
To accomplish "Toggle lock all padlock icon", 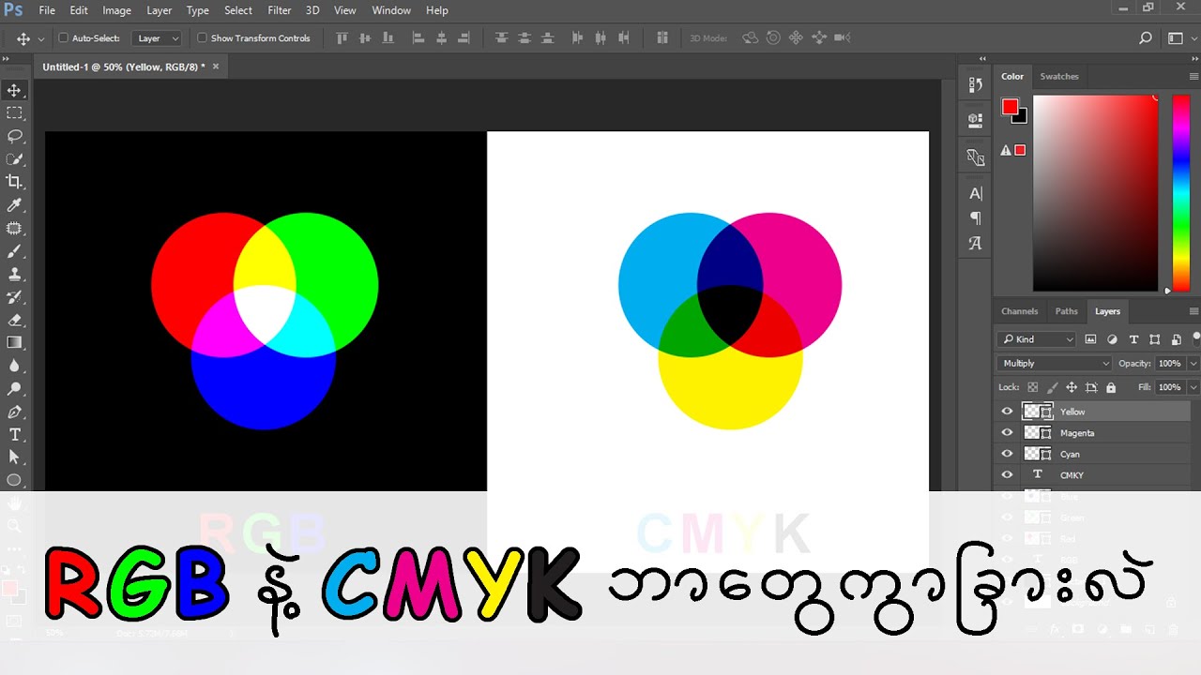I will (1111, 387).
